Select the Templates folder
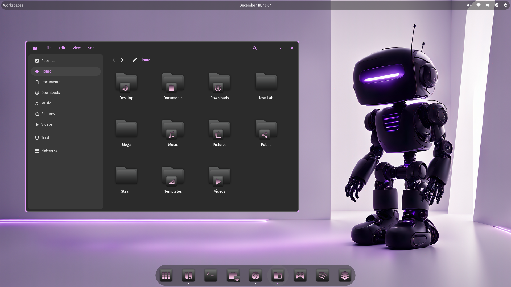 pyautogui.click(x=173, y=176)
